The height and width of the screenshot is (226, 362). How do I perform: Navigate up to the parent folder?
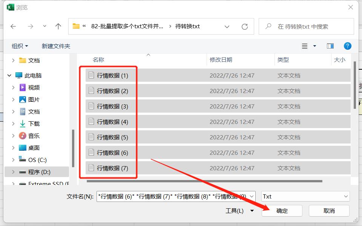(x=58, y=26)
